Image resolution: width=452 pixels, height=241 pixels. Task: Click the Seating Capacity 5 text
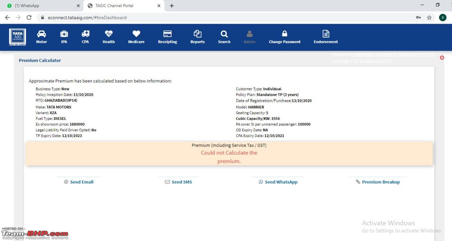pos(252,113)
